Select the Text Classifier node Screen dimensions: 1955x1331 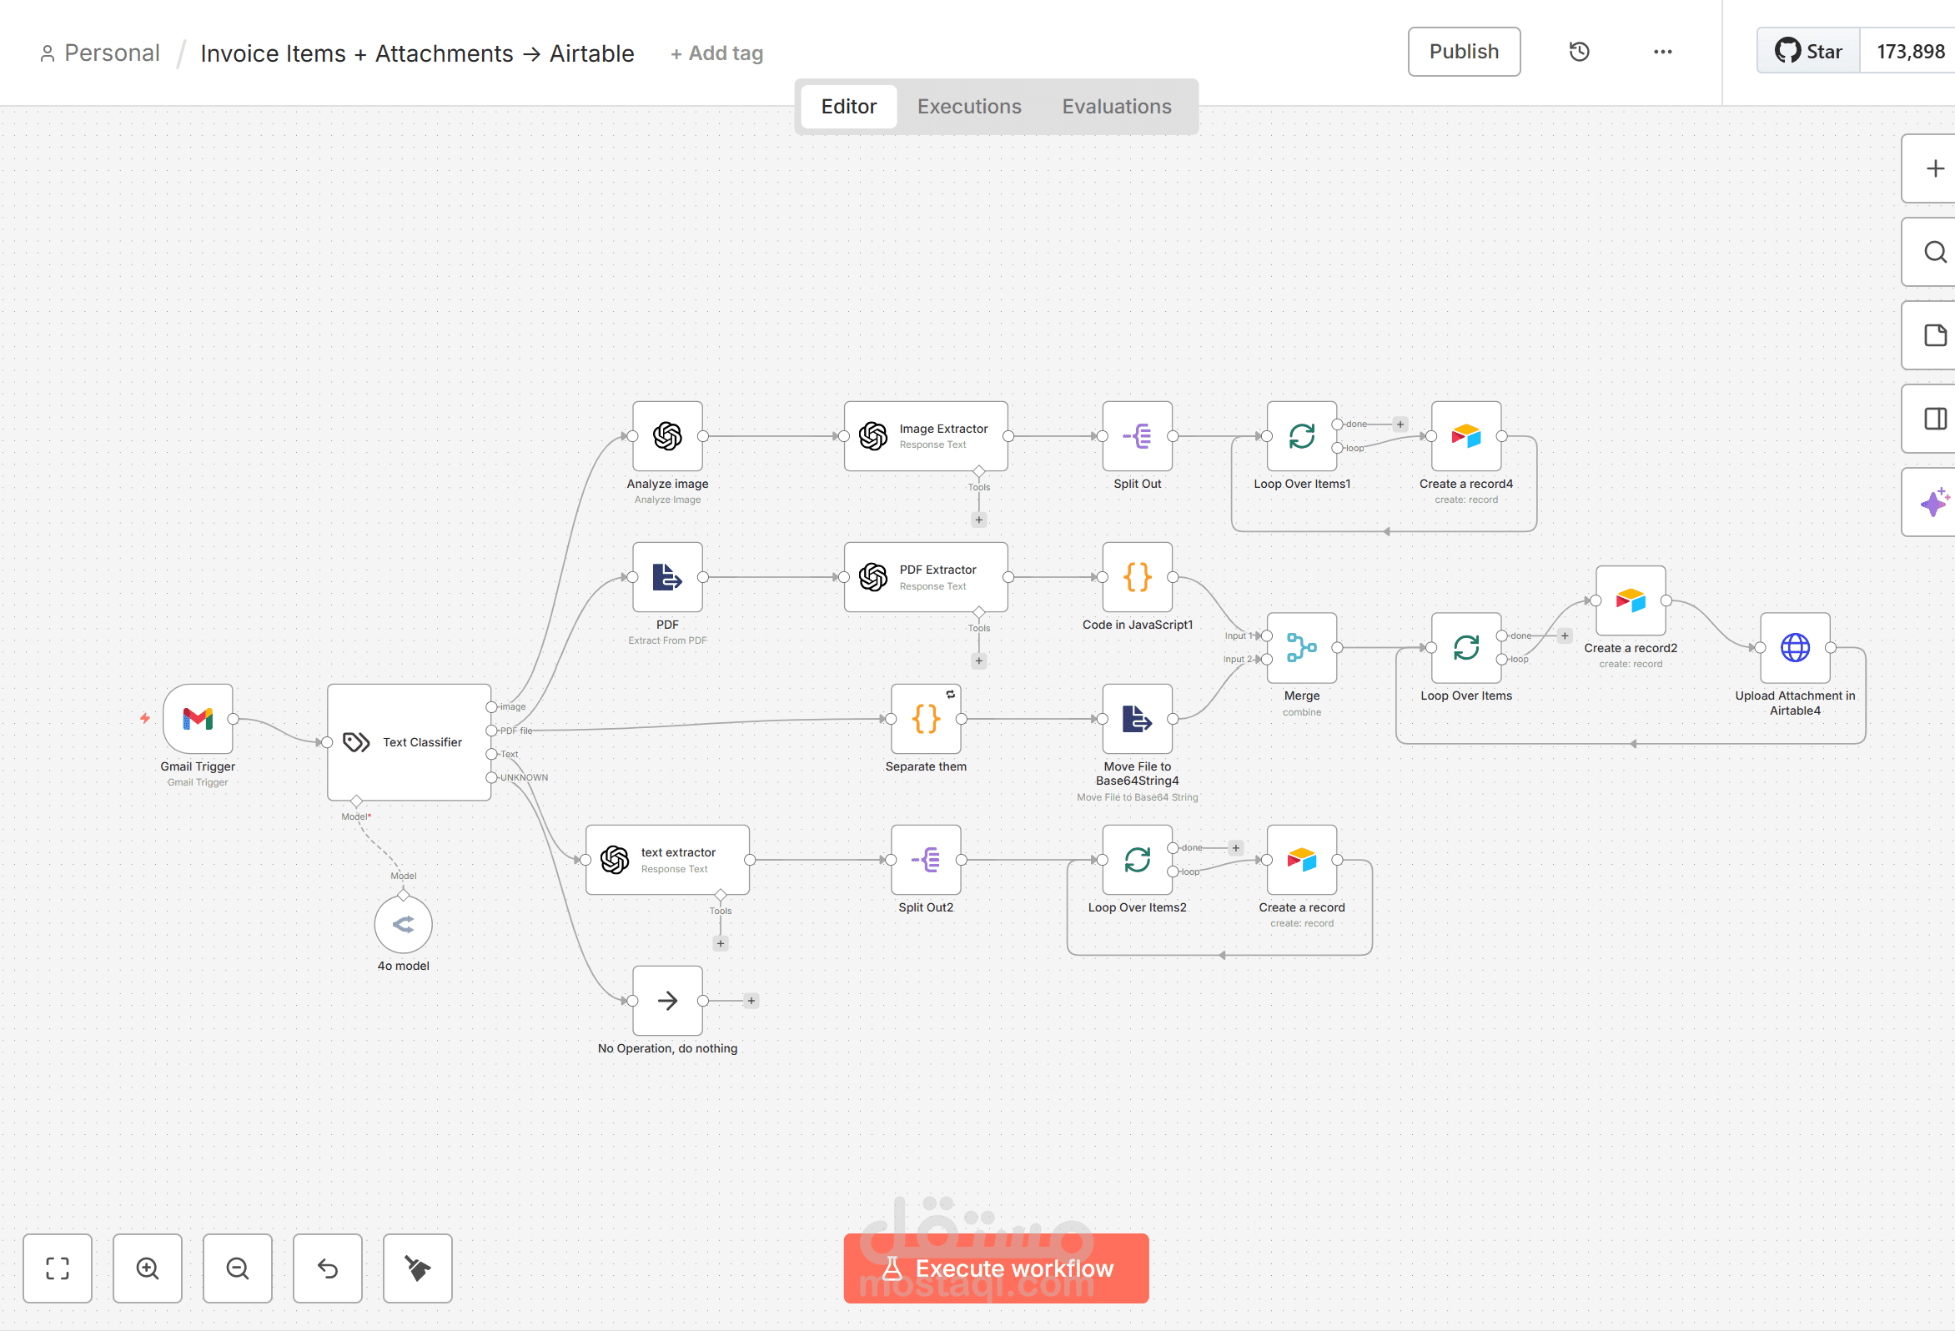point(409,741)
